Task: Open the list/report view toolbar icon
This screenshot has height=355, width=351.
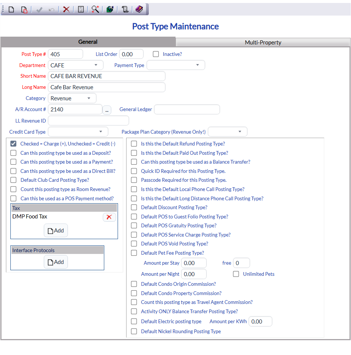Action: coord(81,10)
